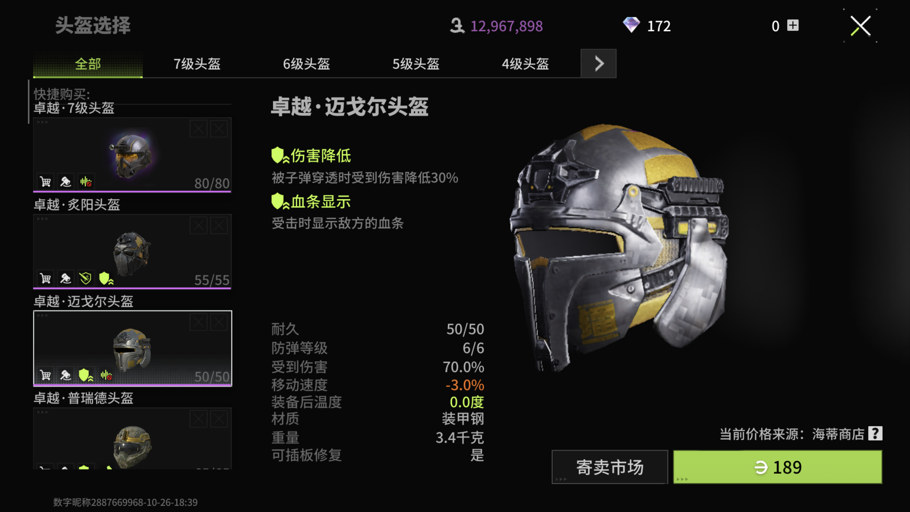This screenshot has width=910, height=512.
Task: Open the 6级头盔 tab
Action: point(306,64)
